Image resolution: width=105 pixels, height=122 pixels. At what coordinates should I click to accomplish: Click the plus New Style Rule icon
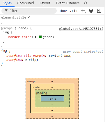coord(83,11)
